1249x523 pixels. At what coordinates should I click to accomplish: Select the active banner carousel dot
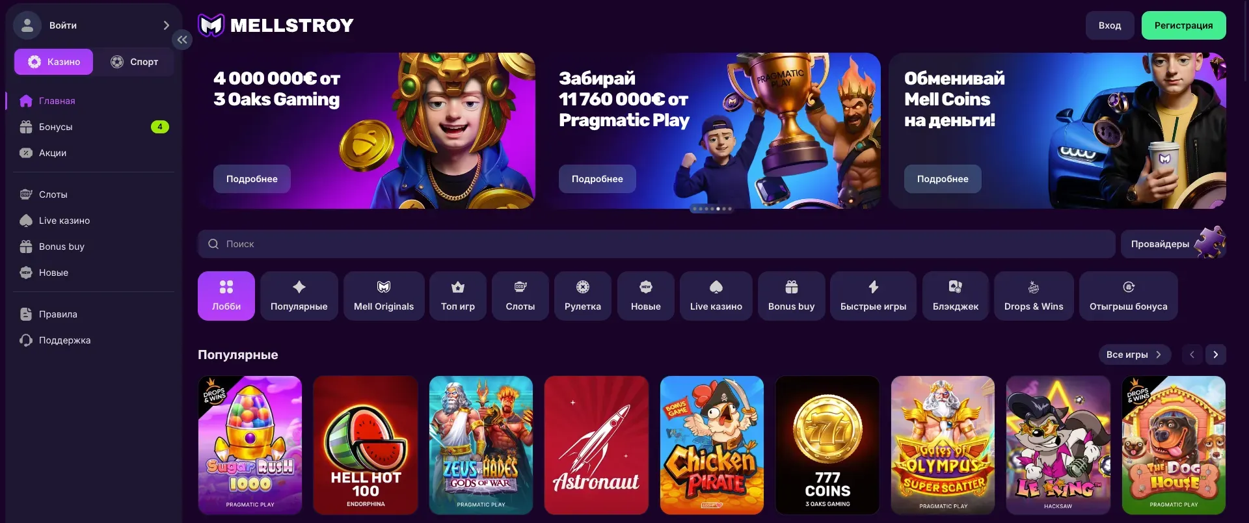[x=718, y=209]
